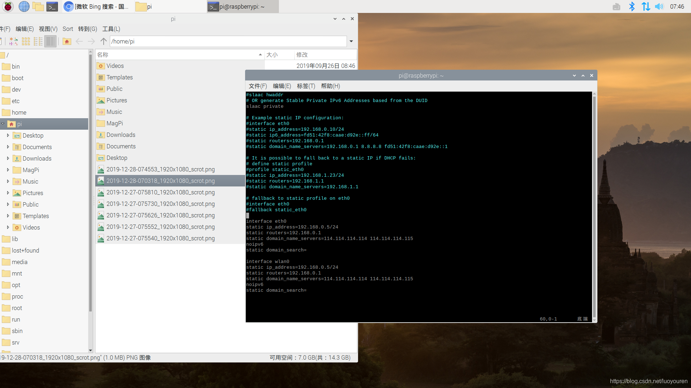This screenshot has height=388, width=691.
Task: Expand the Desktop folder in tree
Action: pyautogui.click(x=8, y=135)
